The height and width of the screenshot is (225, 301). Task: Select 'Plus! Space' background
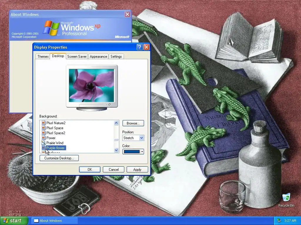click(x=55, y=128)
